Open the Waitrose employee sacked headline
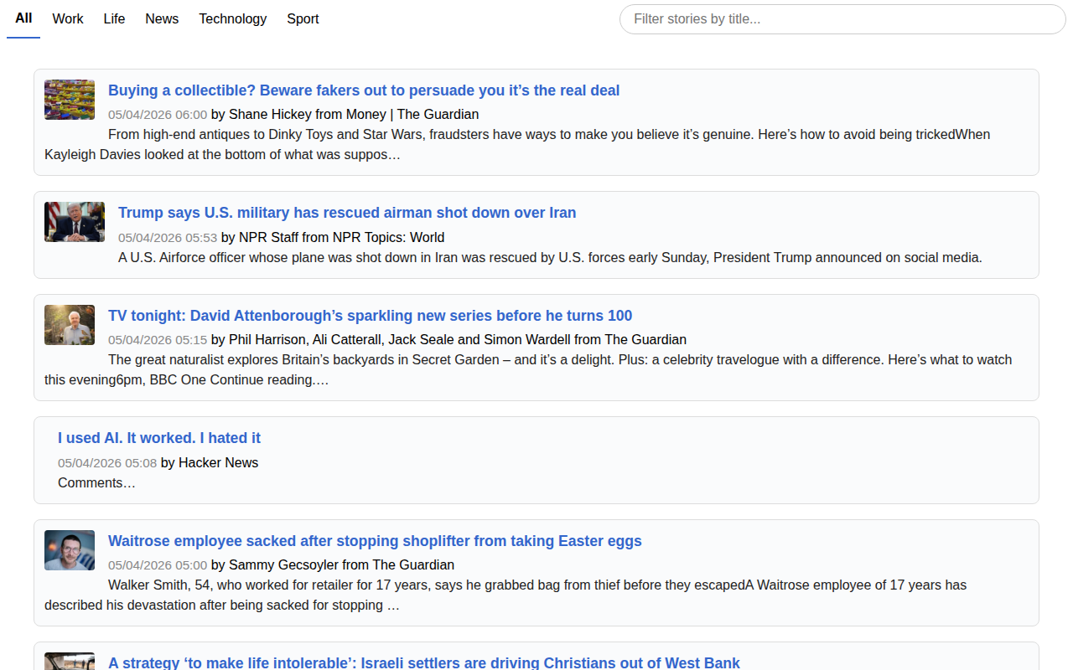Screen dimensions: 1073x670 click(x=375, y=541)
